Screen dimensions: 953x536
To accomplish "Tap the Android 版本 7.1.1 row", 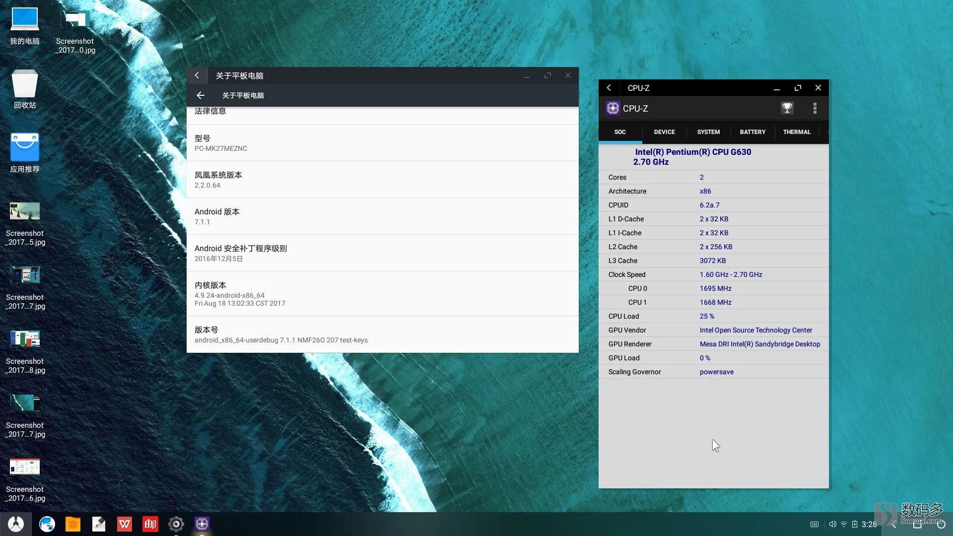I will [383, 216].
